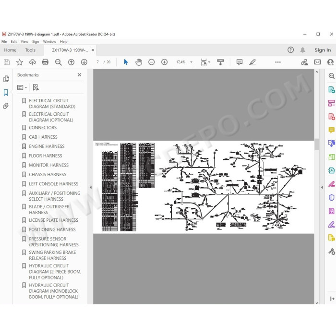Screen dimensions: 336x336
Task: Zoom in with plus icon
Action: 164,62
